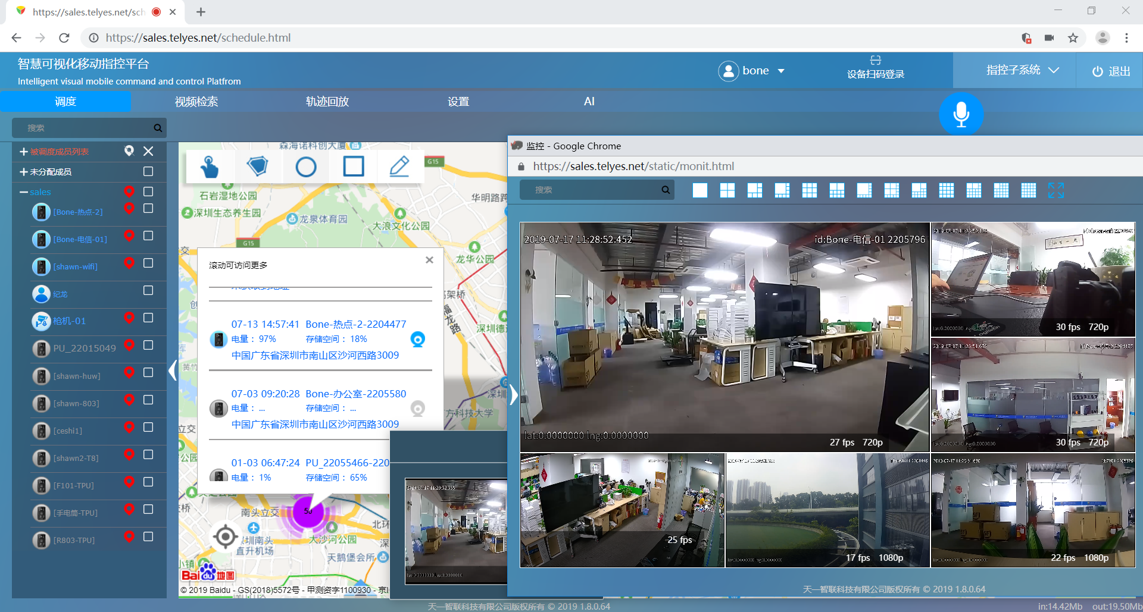The image size is (1143, 612).
Task: Check the 纪龙 checkbox
Action: pos(148,290)
